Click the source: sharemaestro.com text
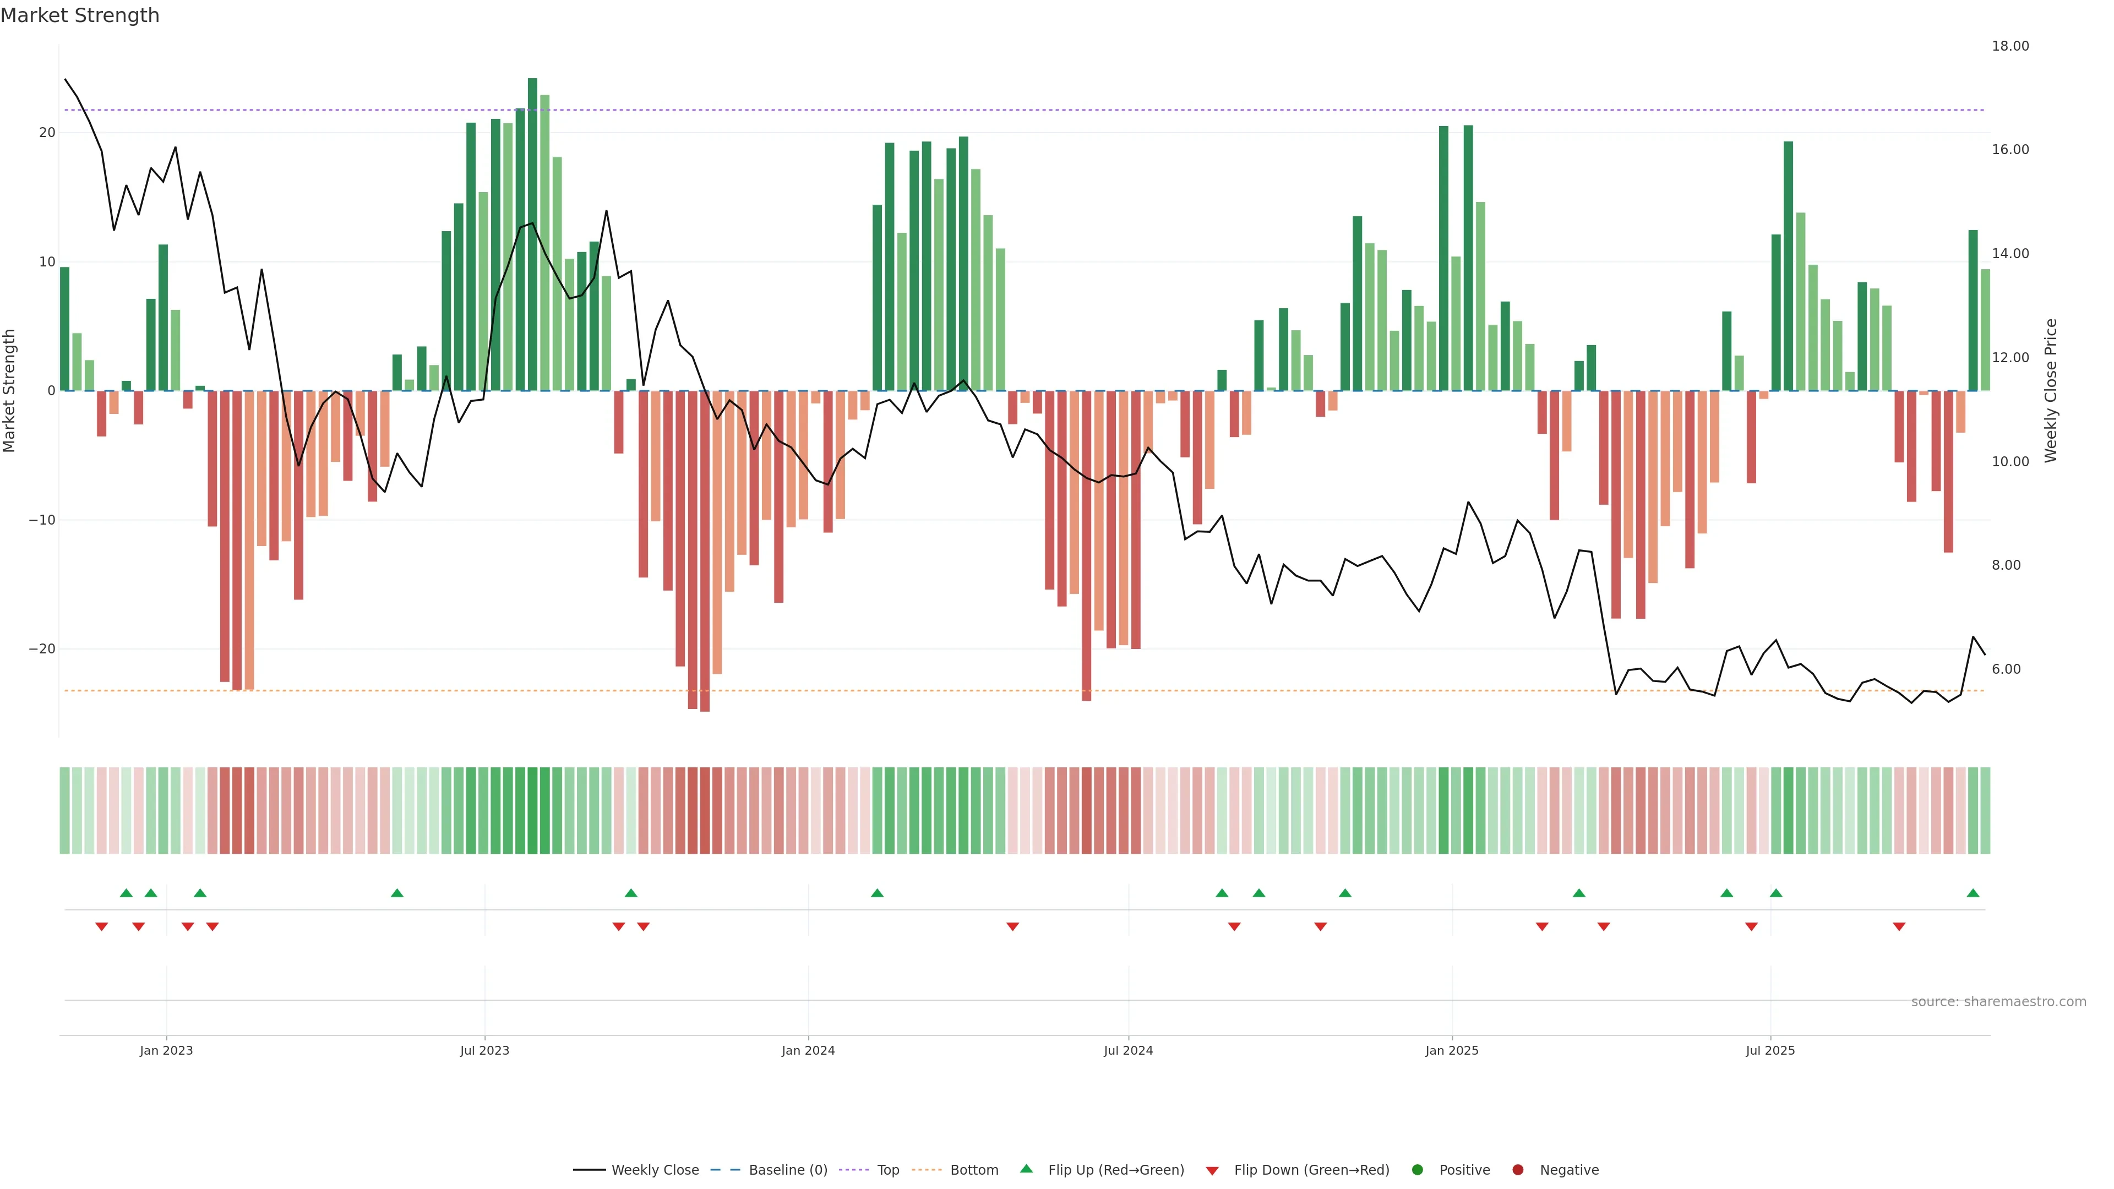 1998,1002
